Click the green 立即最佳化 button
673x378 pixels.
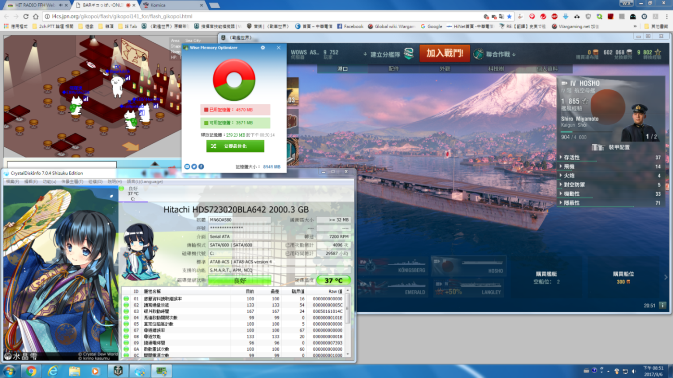click(235, 146)
